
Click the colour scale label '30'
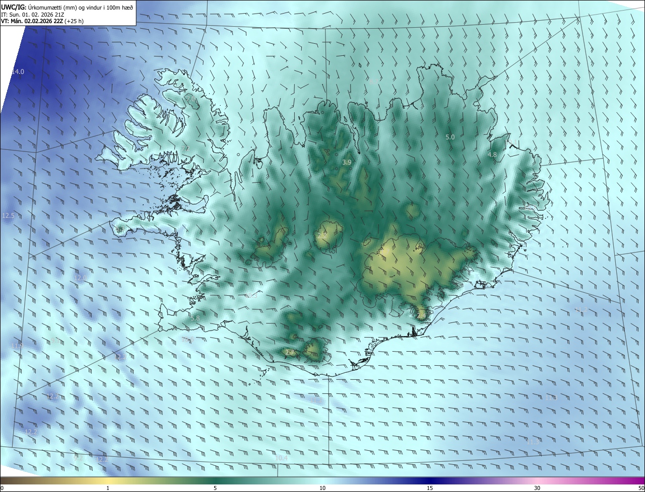tap(537, 488)
